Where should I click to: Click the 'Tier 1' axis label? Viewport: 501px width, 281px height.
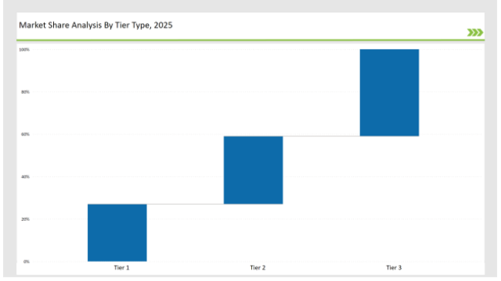click(122, 268)
